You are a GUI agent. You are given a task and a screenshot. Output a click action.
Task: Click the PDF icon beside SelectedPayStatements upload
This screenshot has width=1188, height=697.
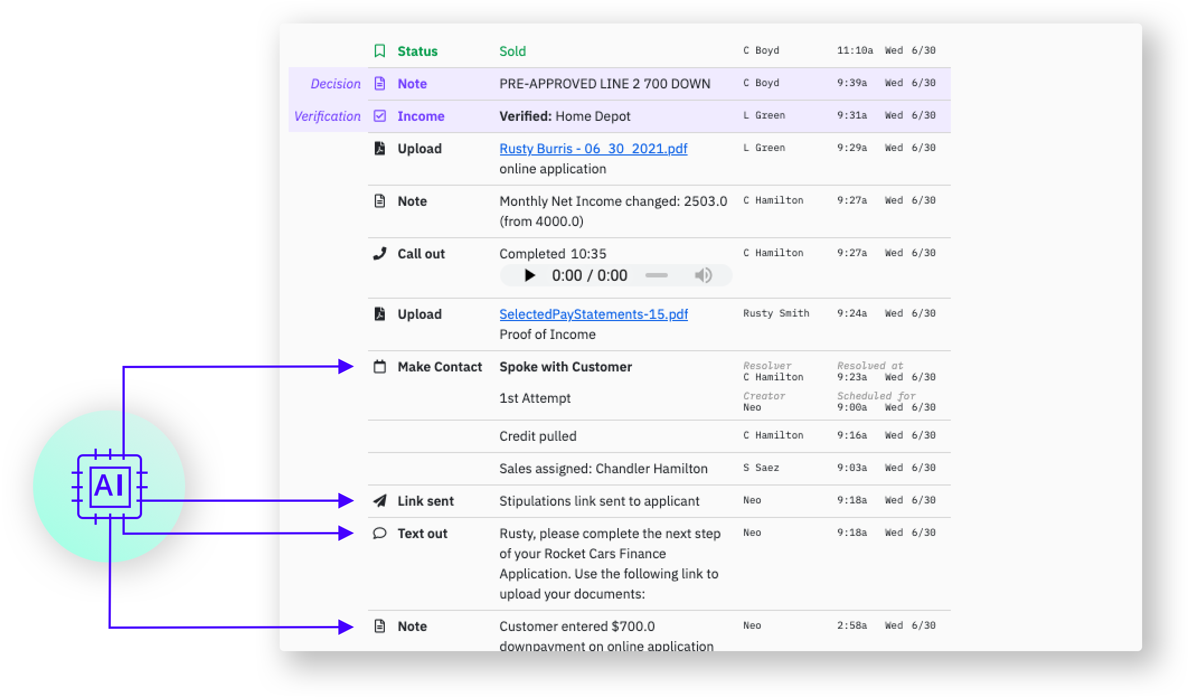point(380,314)
